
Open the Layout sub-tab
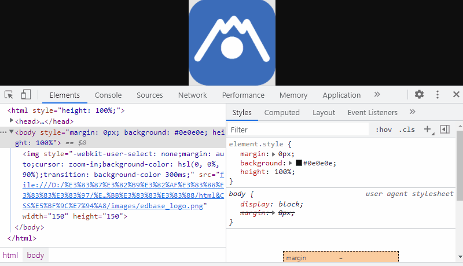click(324, 112)
